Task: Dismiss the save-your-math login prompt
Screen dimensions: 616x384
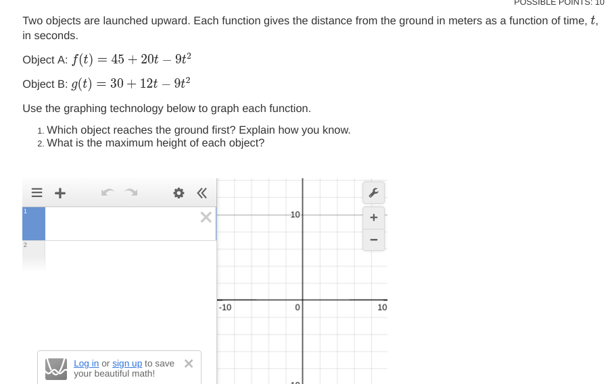Action: click(x=189, y=364)
